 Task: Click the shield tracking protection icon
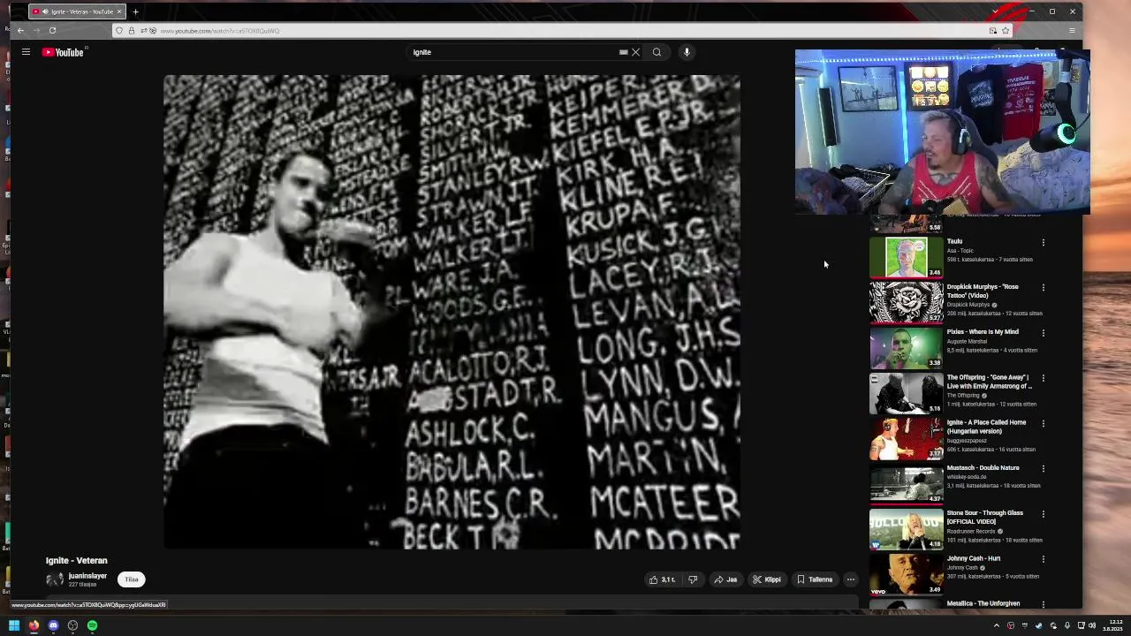click(x=119, y=31)
